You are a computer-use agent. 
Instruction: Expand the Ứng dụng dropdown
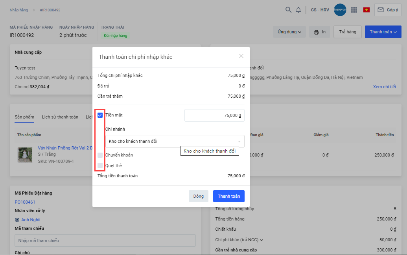pyautogui.click(x=289, y=32)
